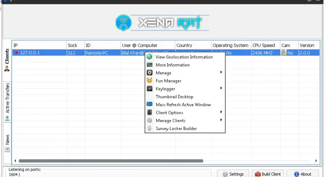Expand the Client Options submenu
326x177 pixels.
pyautogui.click(x=221, y=113)
